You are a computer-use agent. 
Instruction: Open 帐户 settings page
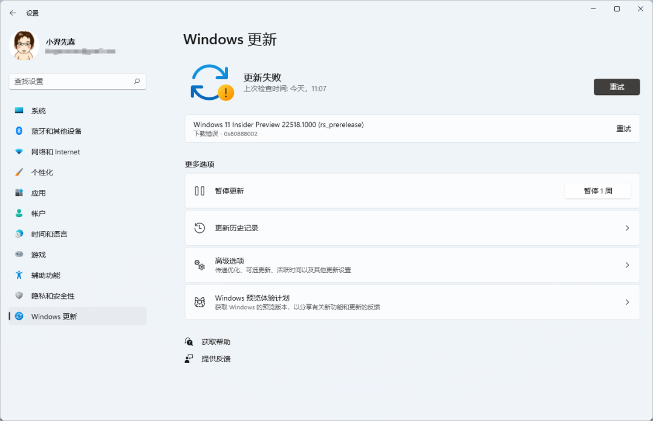point(77,214)
